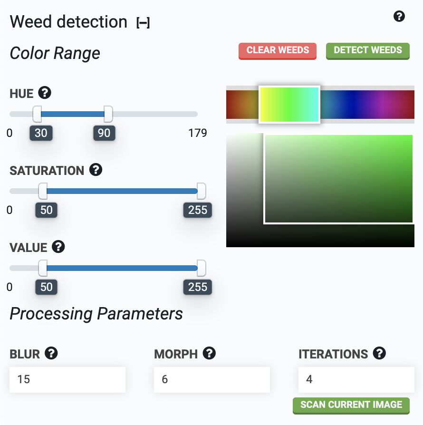Click the VALUE maximum handle at 255
Image resolution: width=423 pixels, height=425 pixels.
202,268
